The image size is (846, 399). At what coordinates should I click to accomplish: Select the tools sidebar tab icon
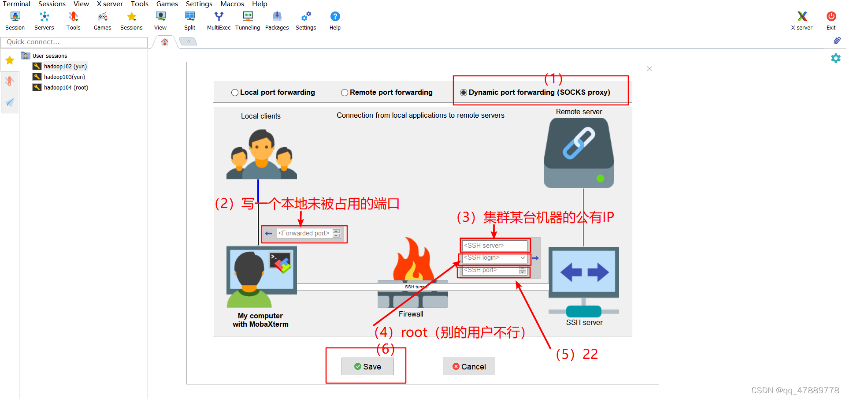10,81
